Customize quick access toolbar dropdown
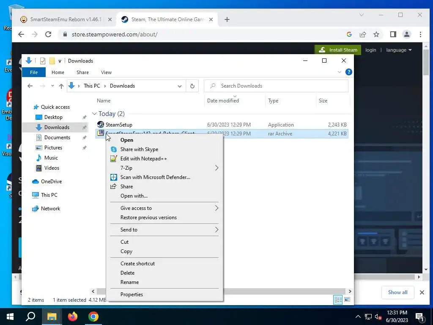The image size is (433, 325). click(60, 61)
